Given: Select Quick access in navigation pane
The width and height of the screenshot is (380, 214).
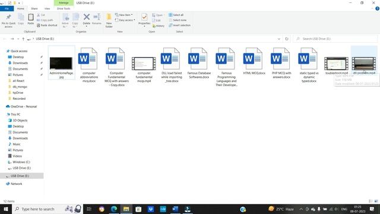Looking at the screenshot, I should tap(19, 51).
